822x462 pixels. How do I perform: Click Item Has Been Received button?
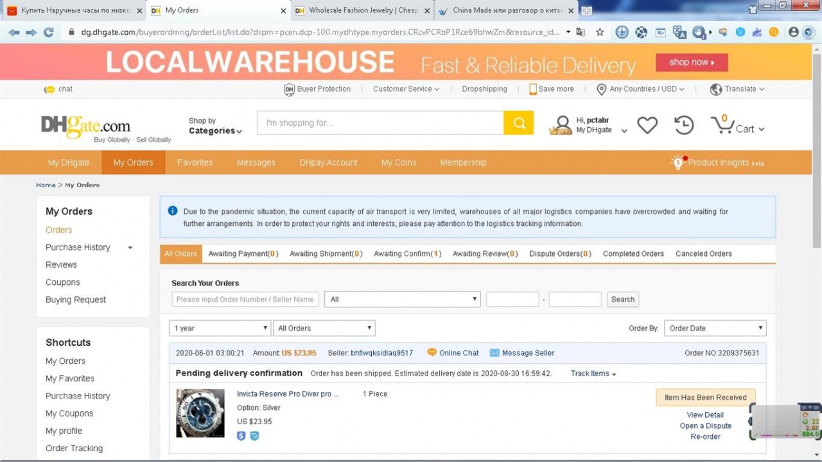click(705, 397)
